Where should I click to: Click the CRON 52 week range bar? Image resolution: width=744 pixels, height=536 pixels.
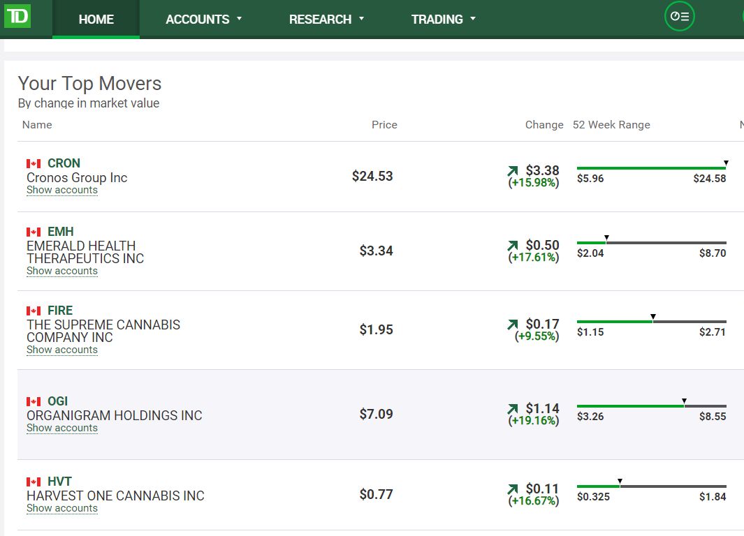tap(652, 167)
